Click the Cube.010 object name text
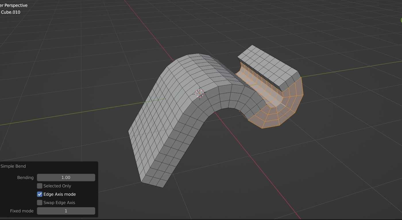Viewport: 402px width, 220px height. point(11,12)
